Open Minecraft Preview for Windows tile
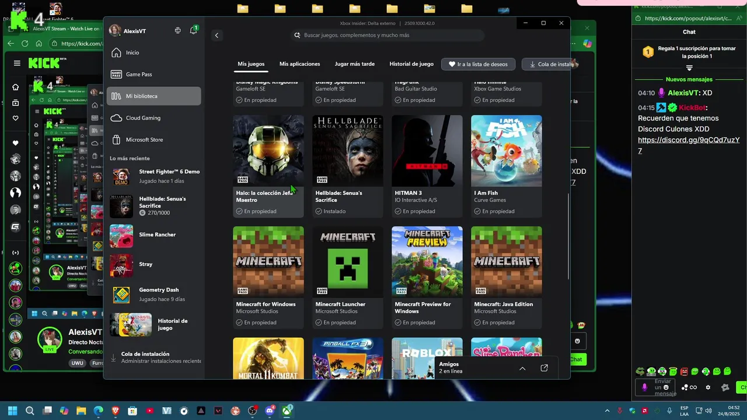 point(427,278)
